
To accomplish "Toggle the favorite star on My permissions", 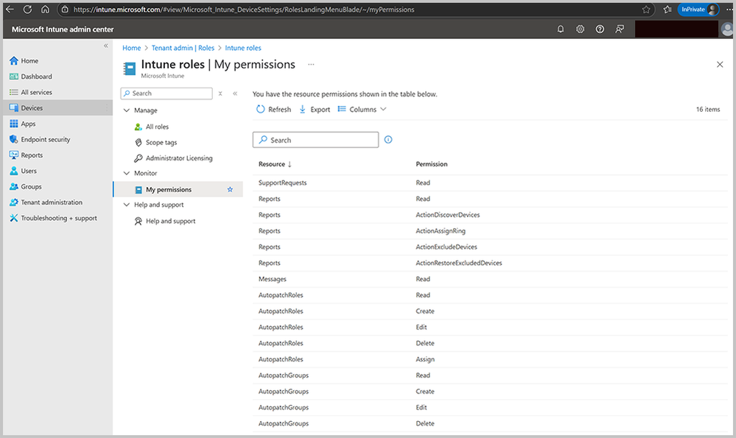I will click(x=230, y=189).
